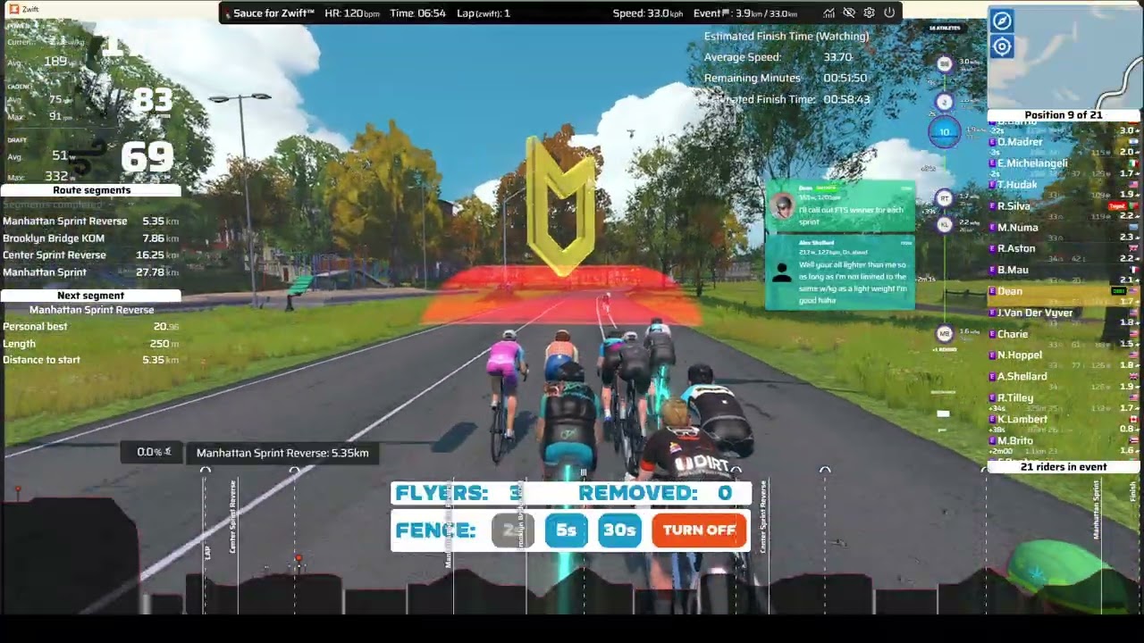
Task: Select the MB rider bubble in group view
Action: pyautogui.click(x=945, y=333)
